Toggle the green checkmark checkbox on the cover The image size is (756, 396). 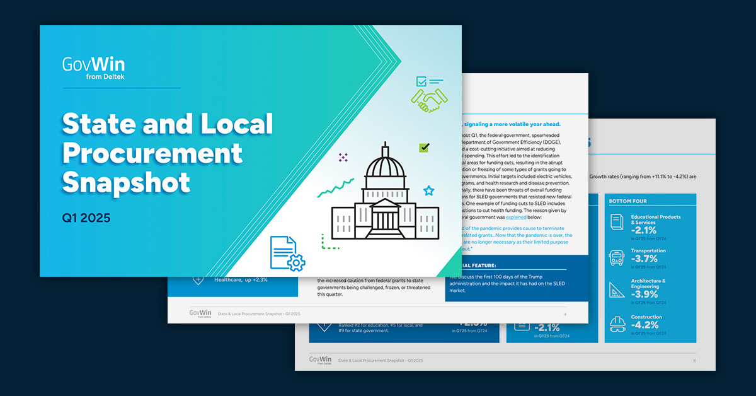(424, 148)
